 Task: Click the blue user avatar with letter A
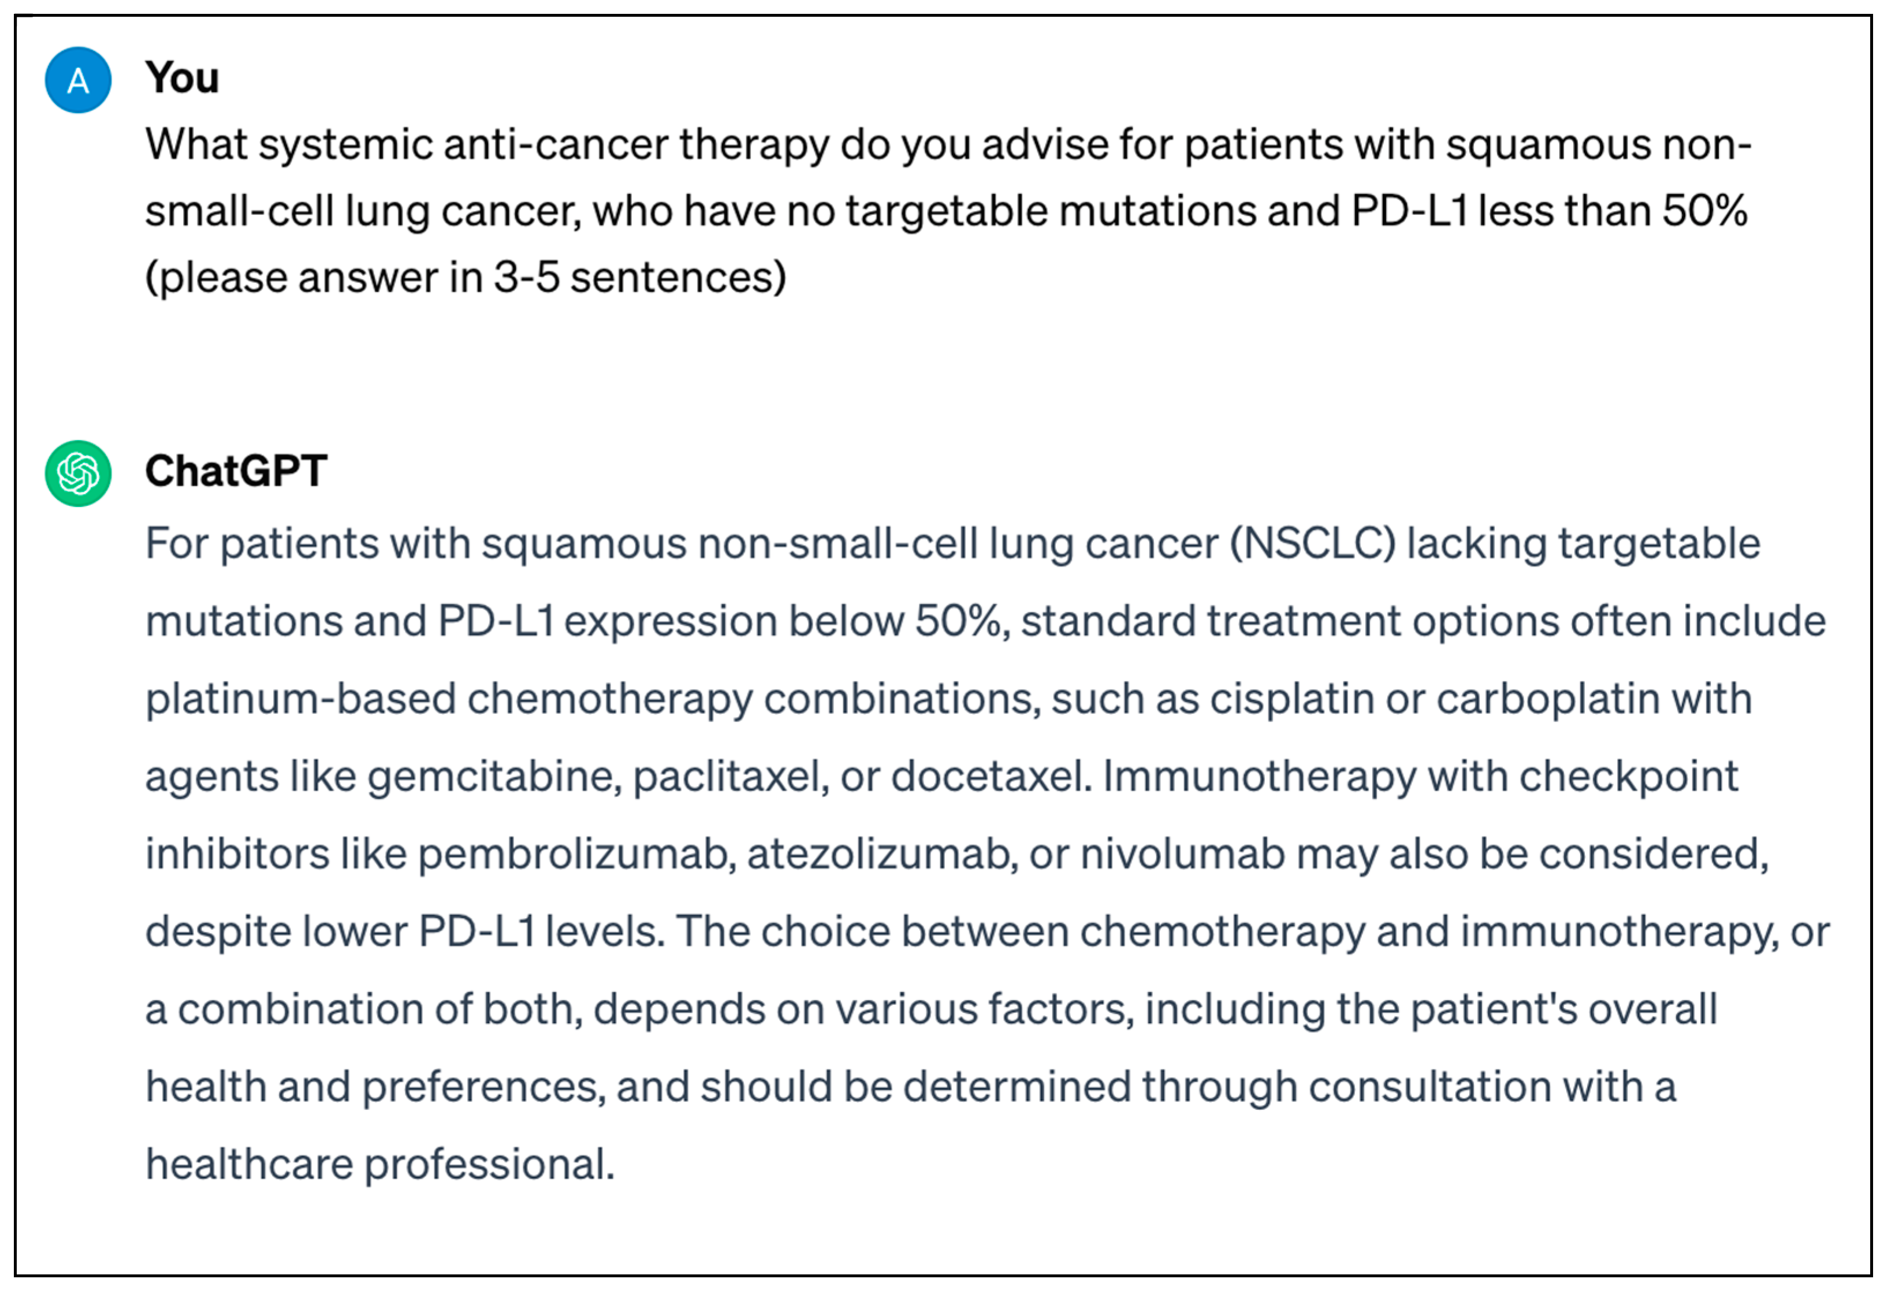pyautogui.click(x=77, y=80)
